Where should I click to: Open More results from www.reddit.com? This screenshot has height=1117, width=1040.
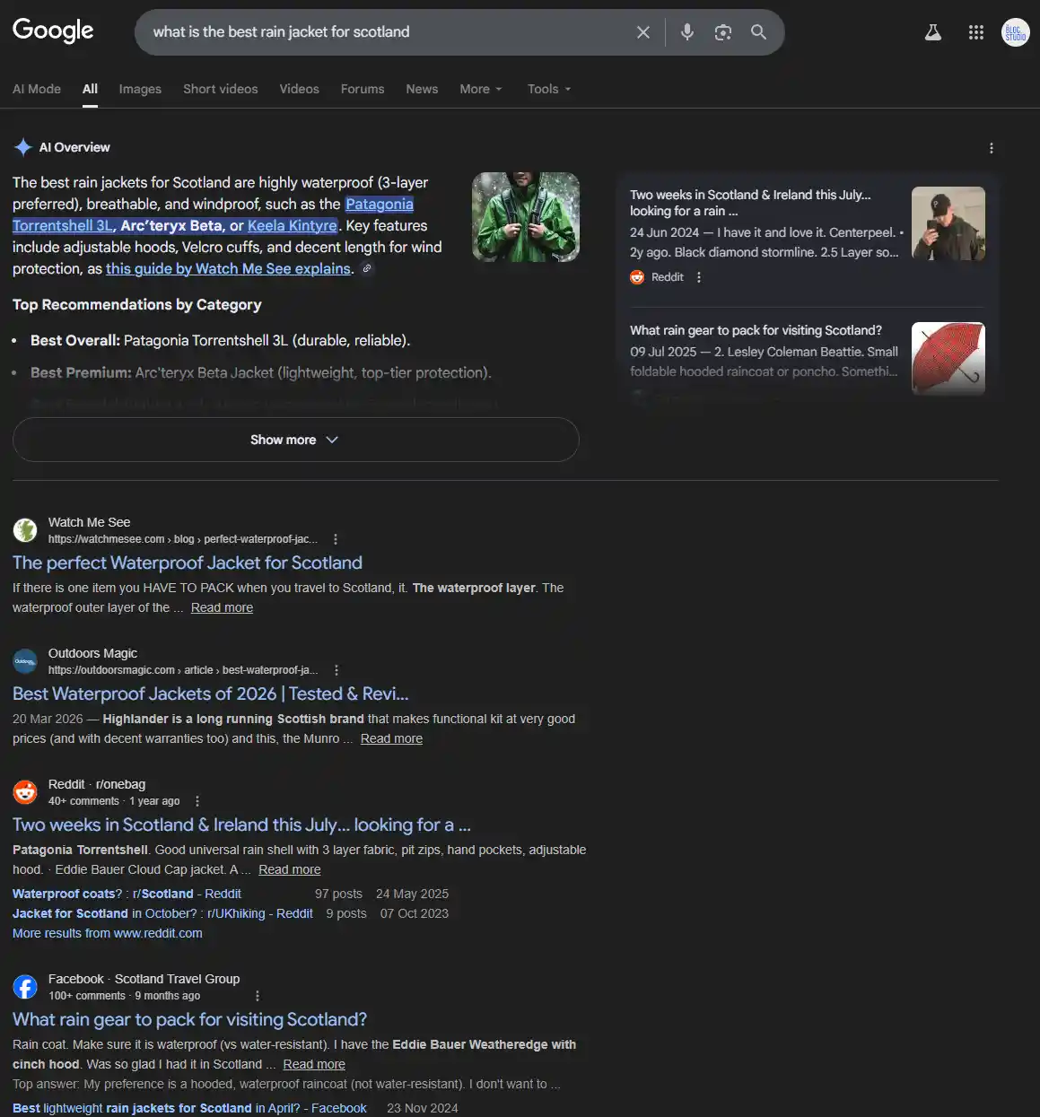108,933
